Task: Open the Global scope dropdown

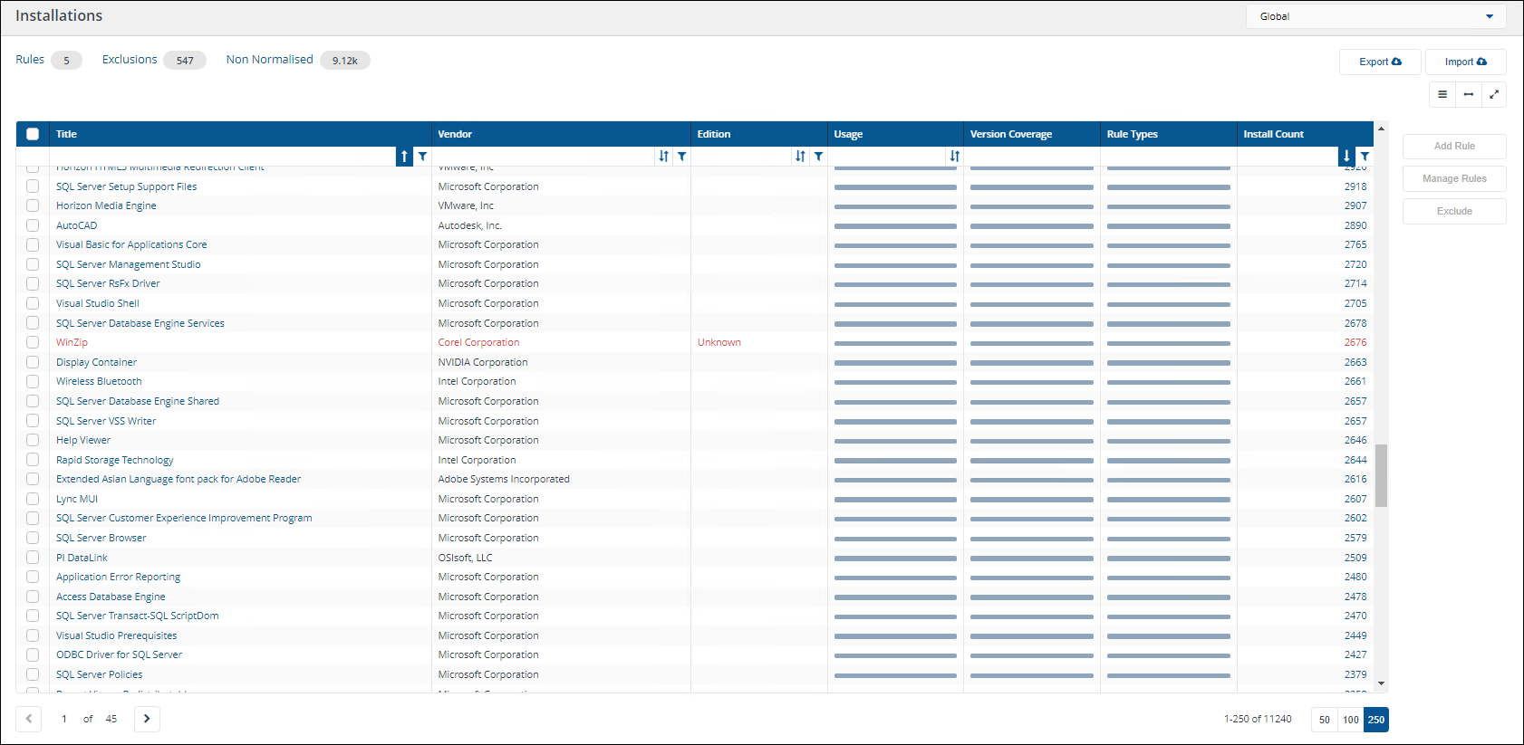Action: (x=1375, y=16)
